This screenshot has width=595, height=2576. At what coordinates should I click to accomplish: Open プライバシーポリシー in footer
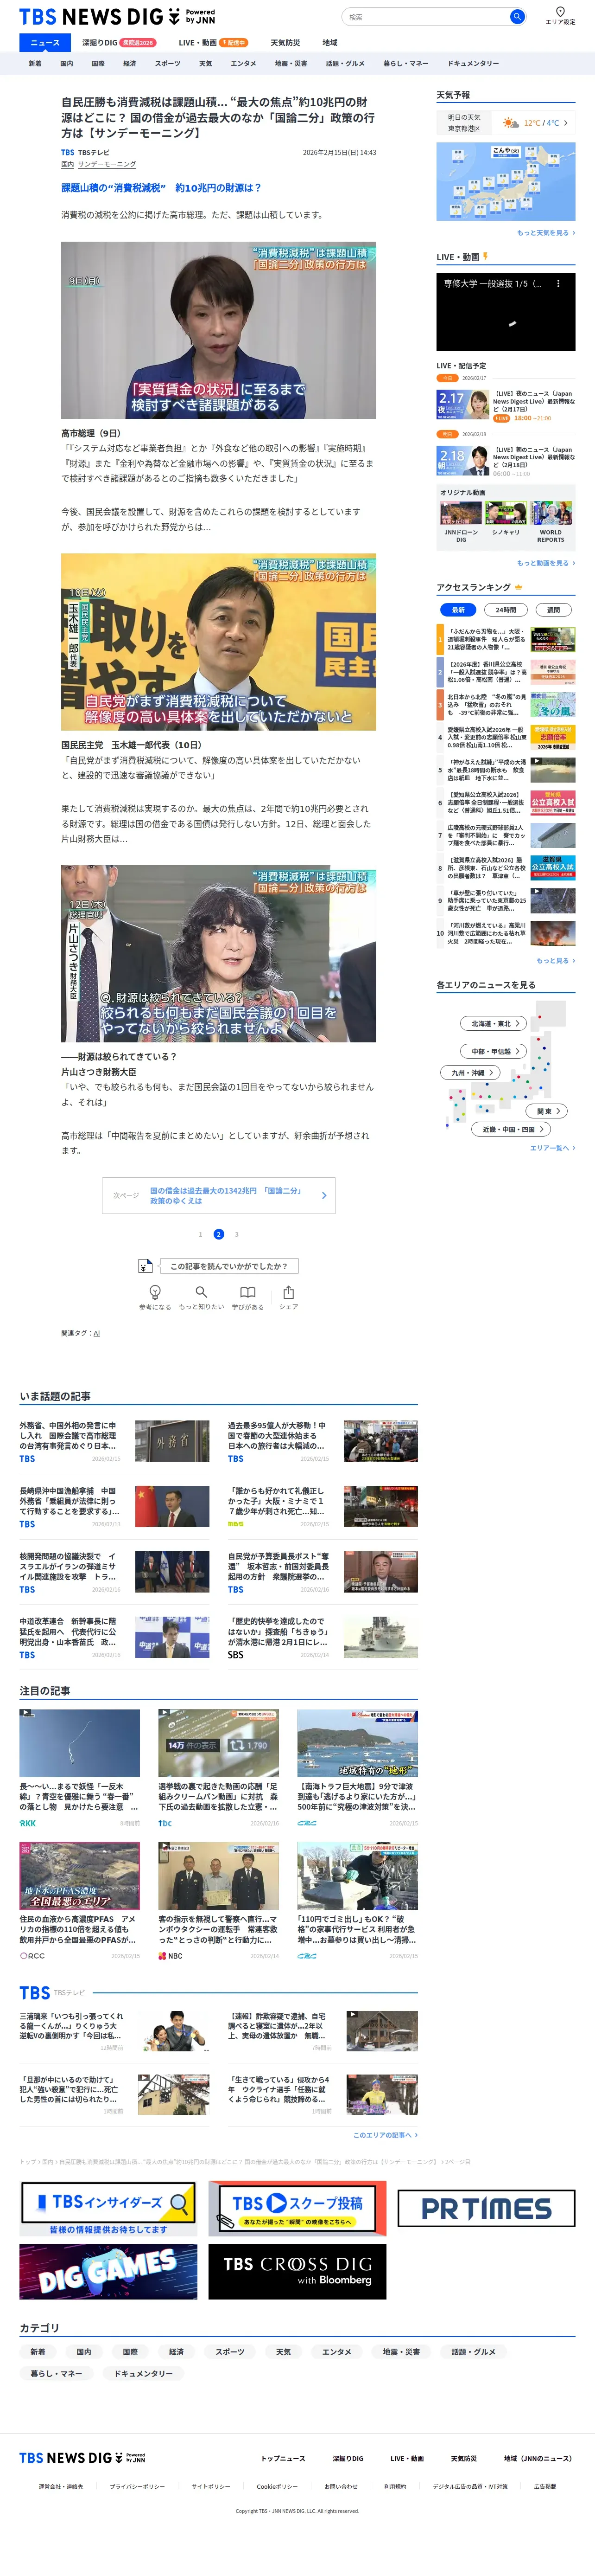point(137,2486)
